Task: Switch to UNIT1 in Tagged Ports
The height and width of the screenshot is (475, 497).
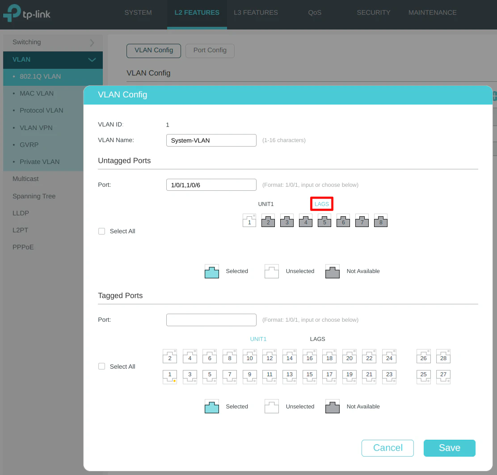Action: 258,339
